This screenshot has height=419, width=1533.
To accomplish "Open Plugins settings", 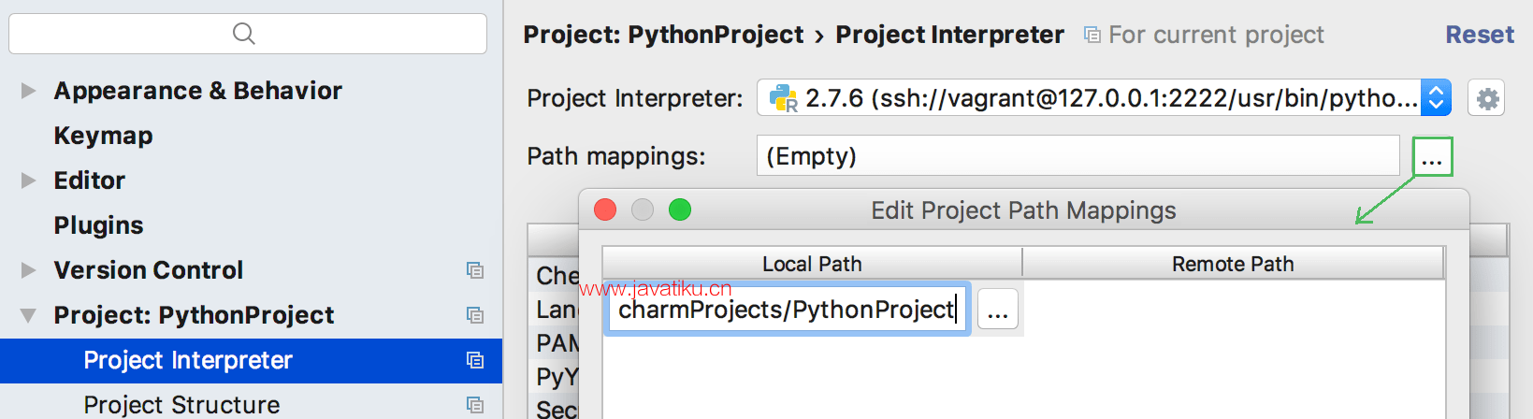I will 98,225.
